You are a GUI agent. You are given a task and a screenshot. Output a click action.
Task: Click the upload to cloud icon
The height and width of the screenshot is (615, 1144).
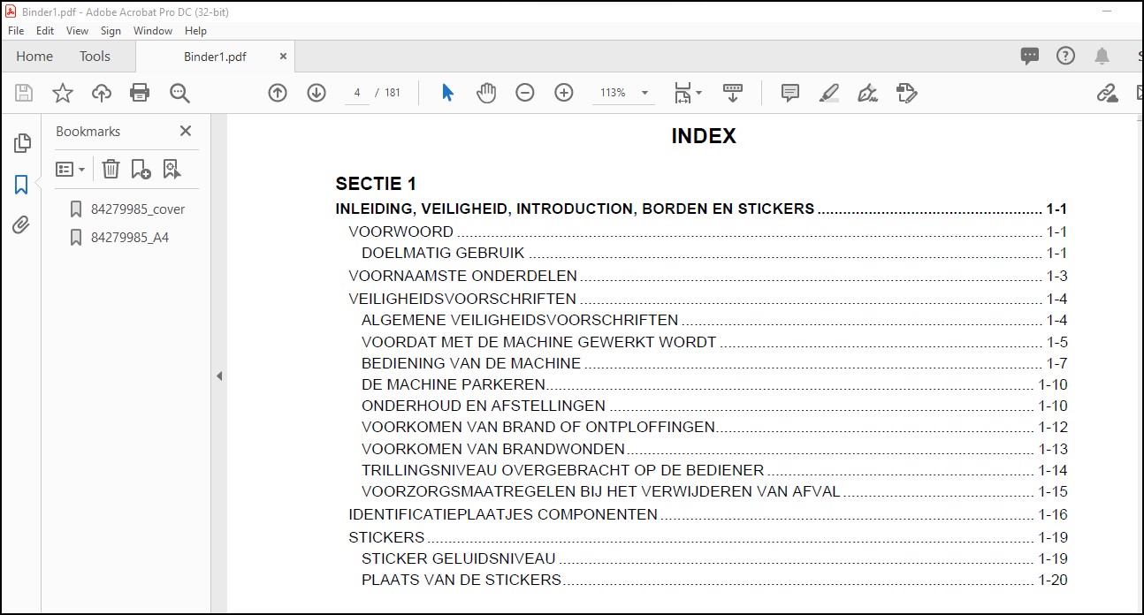click(102, 93)
